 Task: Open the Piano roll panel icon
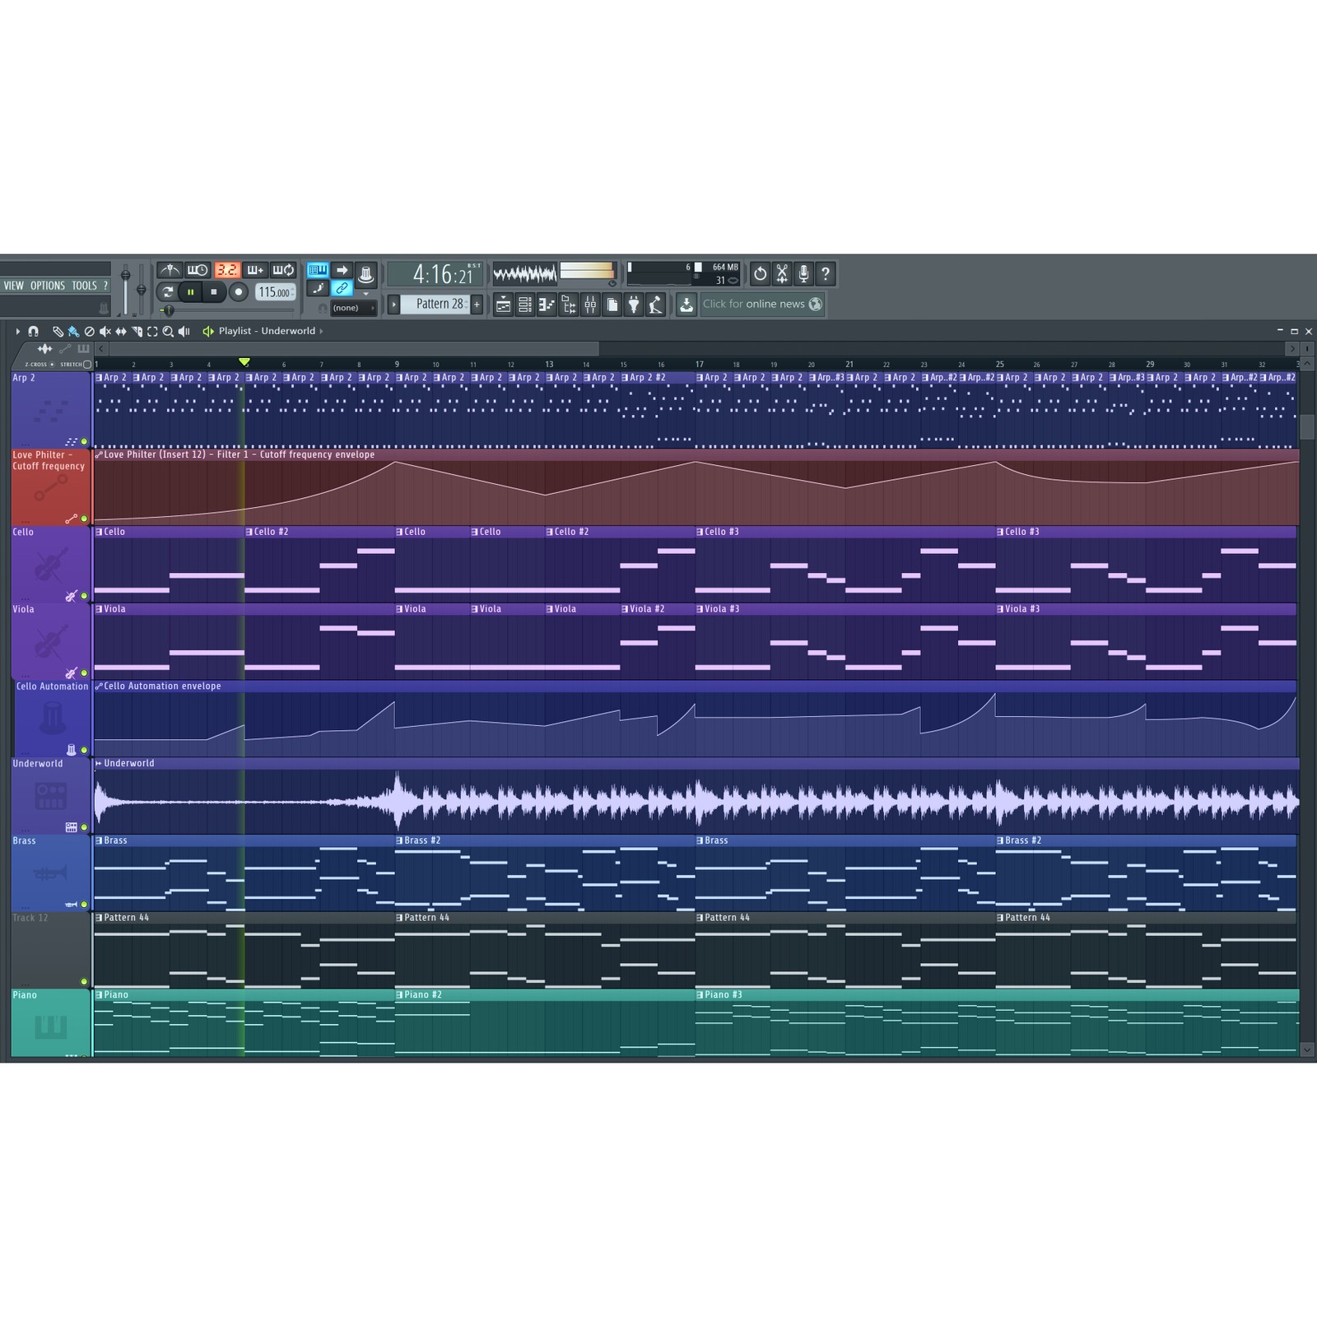(x=546, y=305)
